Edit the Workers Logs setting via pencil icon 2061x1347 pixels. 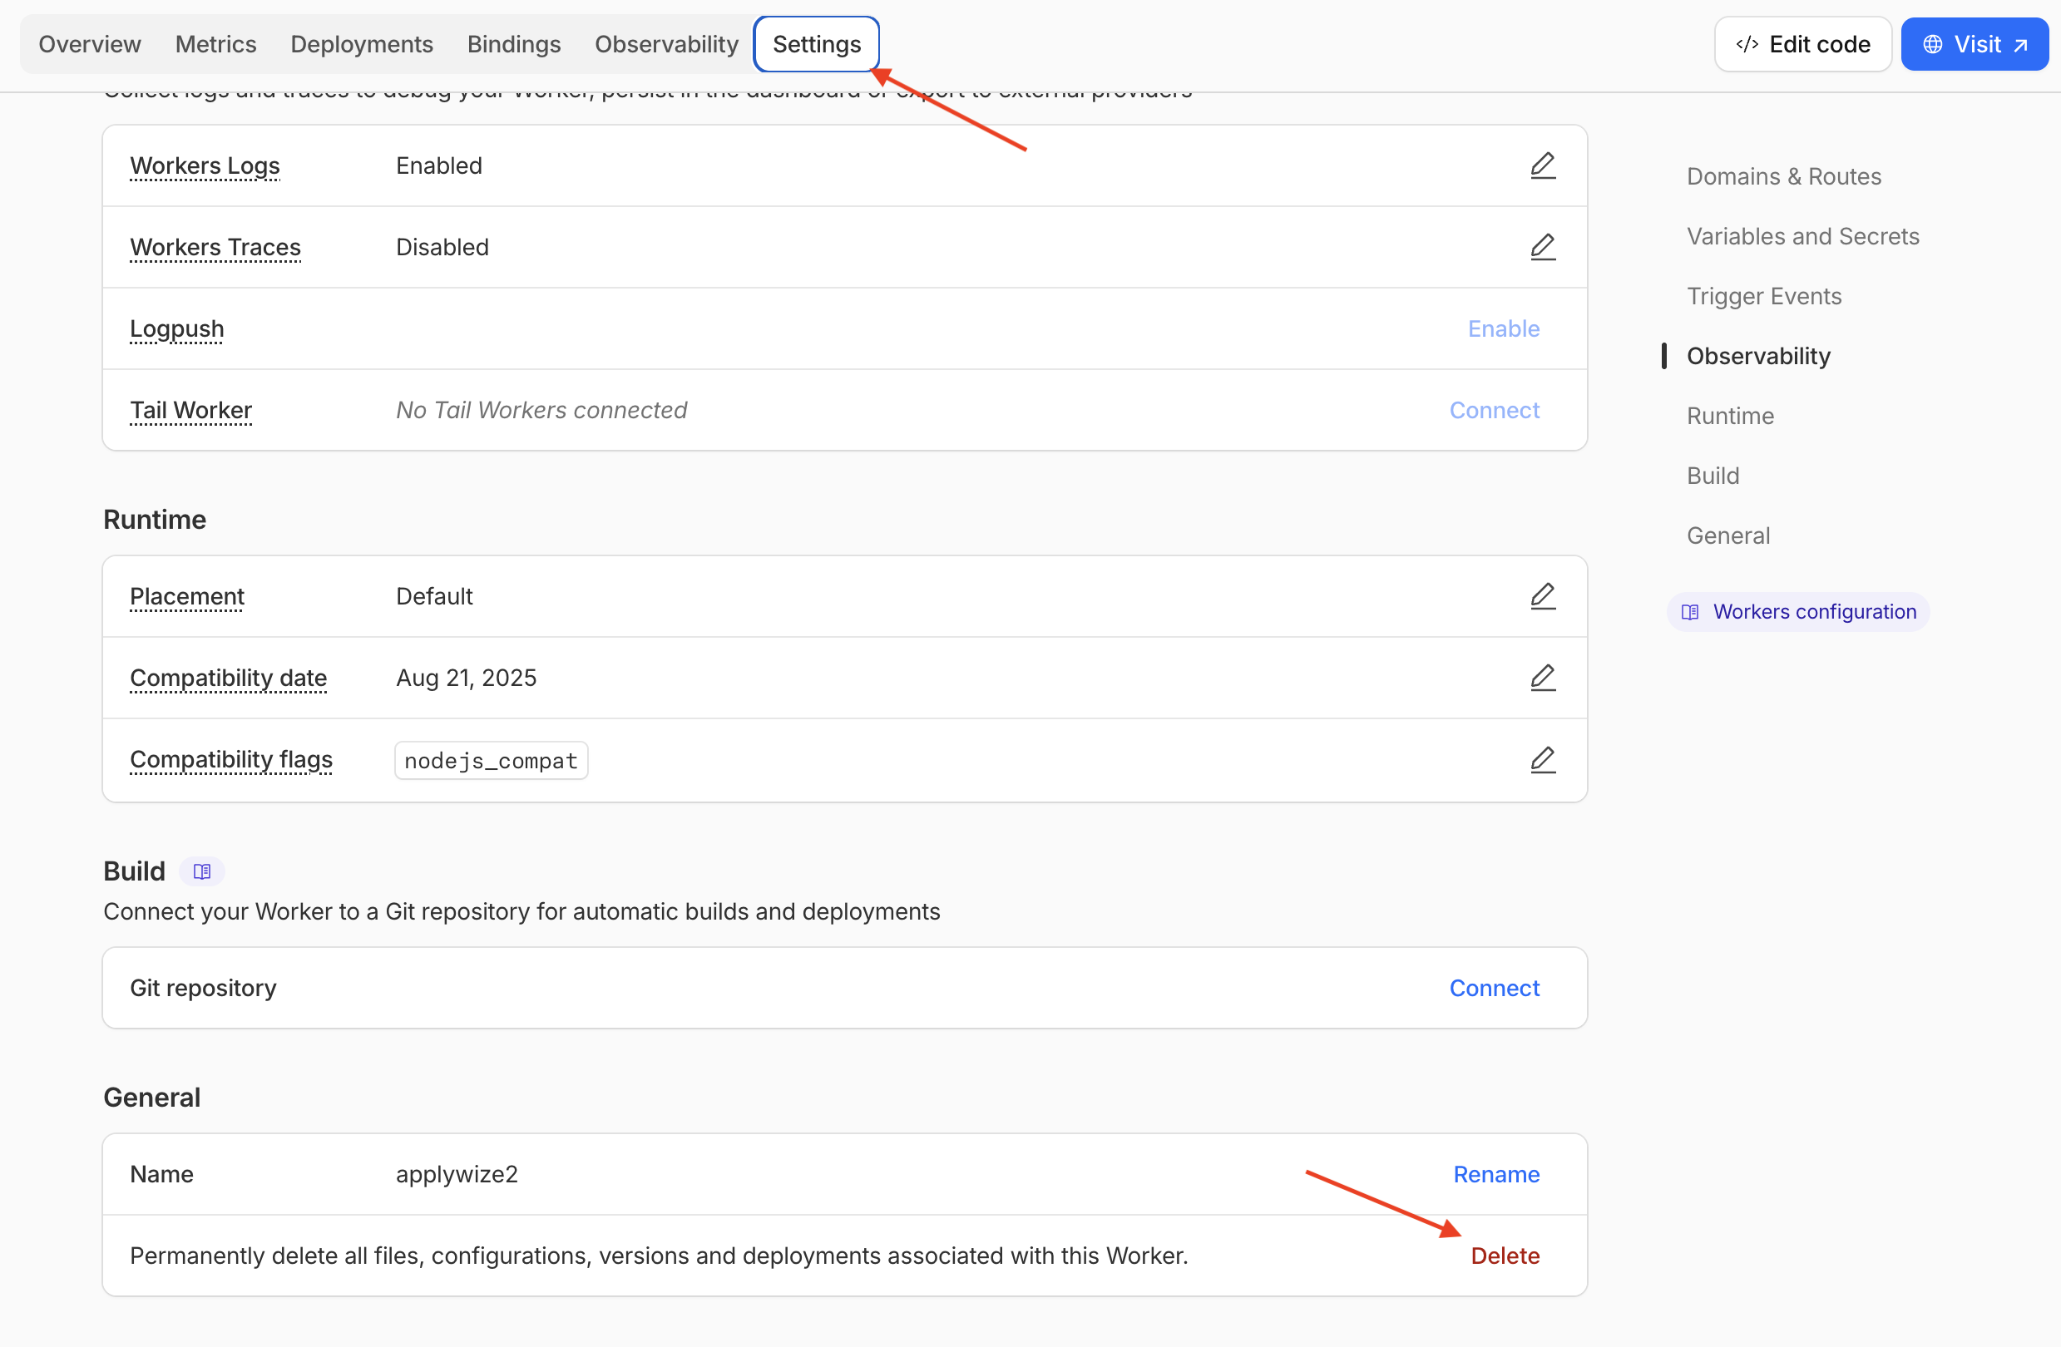pyautogui.click(x=1543, y=165)
